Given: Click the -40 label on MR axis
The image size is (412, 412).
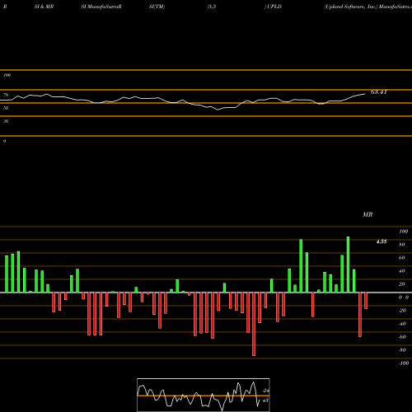Looking at the screenshot, I should [402, 324].
